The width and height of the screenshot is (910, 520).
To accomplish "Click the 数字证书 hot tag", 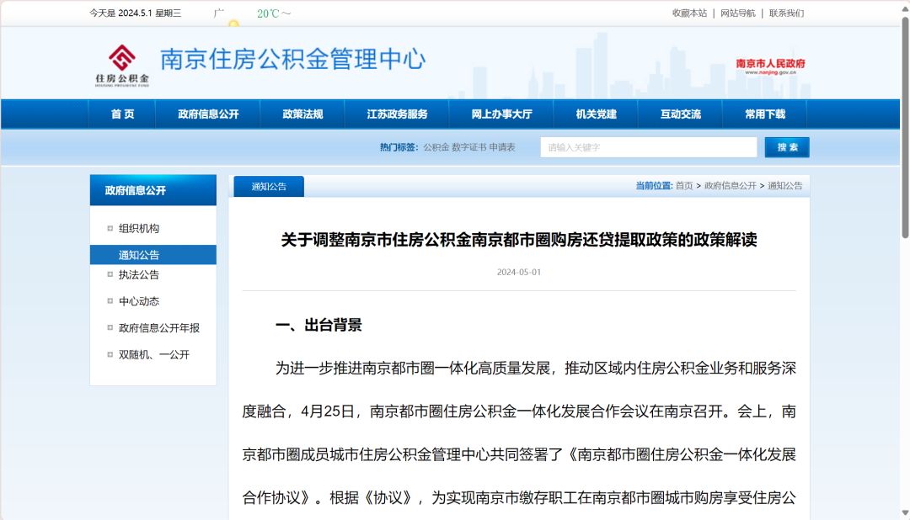I will pos(469,147).
